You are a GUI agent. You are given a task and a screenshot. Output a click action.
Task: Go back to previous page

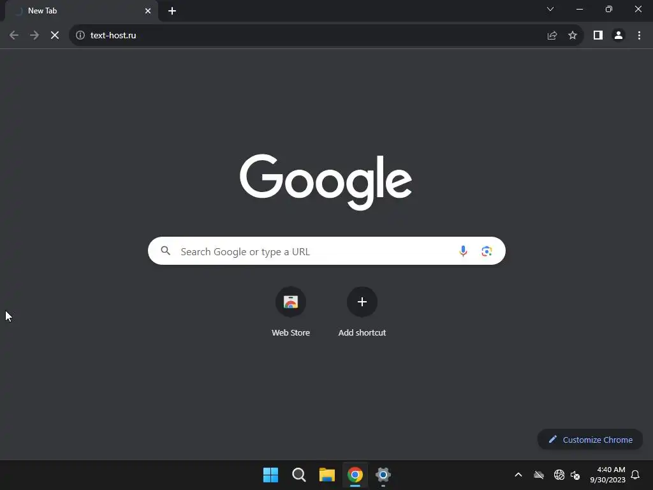coord(14,36)
